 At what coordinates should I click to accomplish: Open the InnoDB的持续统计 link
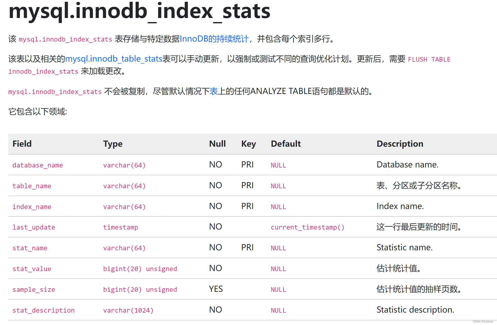(x=214, y=39)
